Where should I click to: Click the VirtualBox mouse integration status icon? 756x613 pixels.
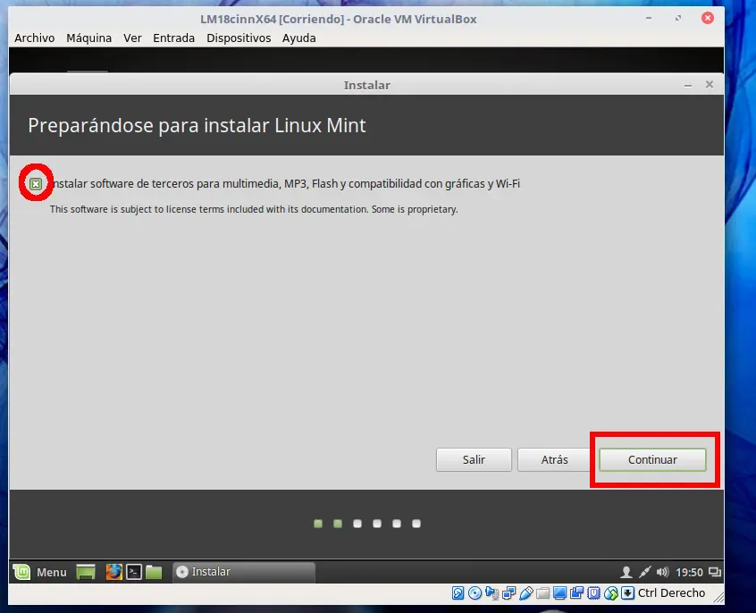click(x=611, y=593)
